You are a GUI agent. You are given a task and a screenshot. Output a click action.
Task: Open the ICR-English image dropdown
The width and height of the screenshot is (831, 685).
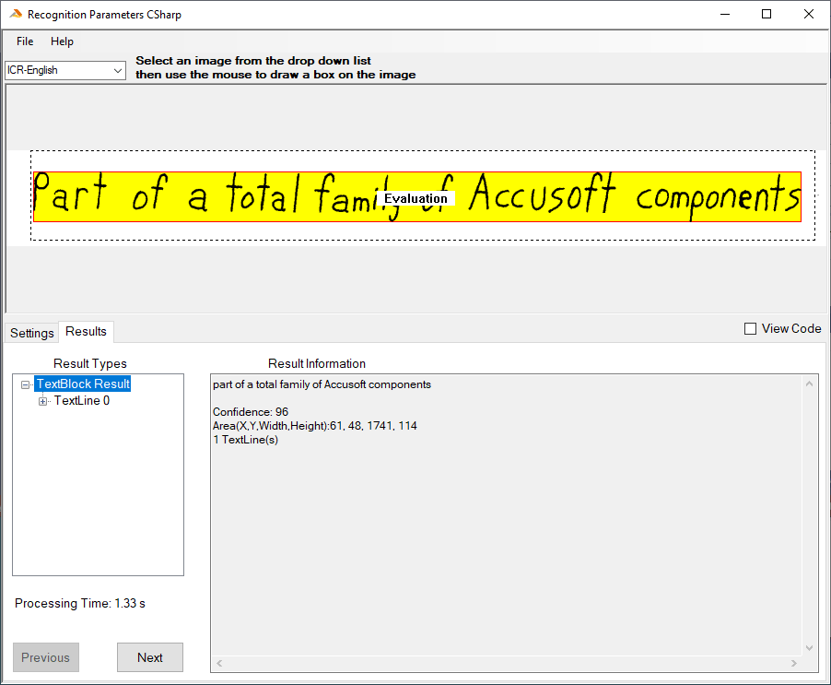pyautogui.click(x=65, y=70)
